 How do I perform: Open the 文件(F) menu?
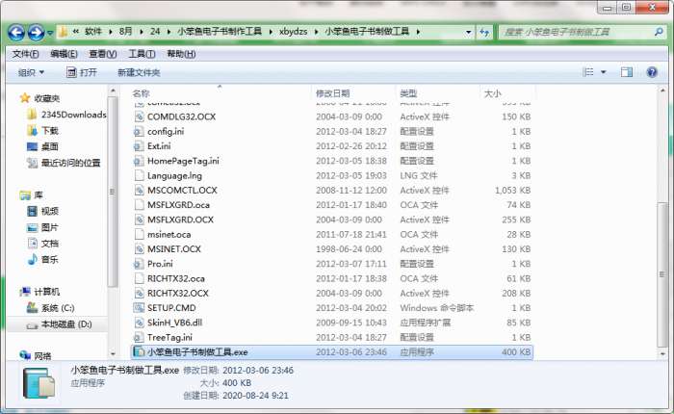coord(25,54)
